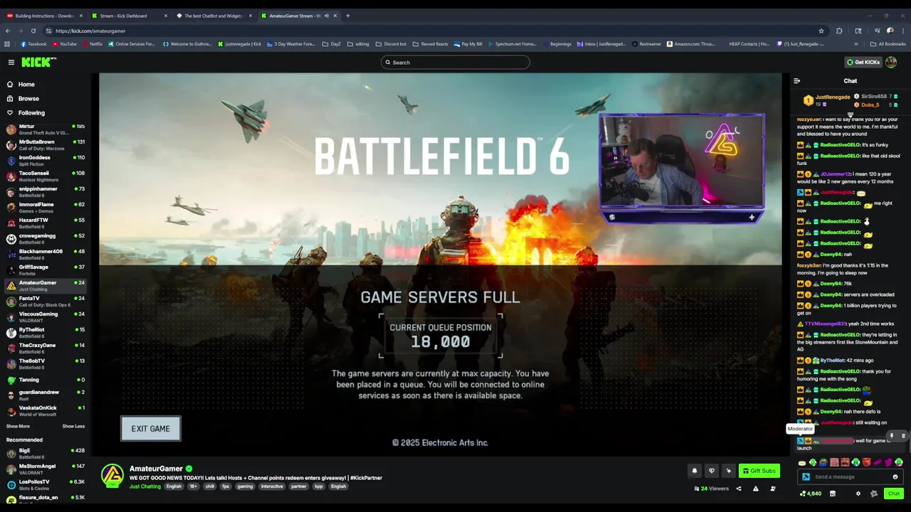Open RyTheRiot channel in sidebar
Screen dimensions: 911x512
(x=46, y=333)
